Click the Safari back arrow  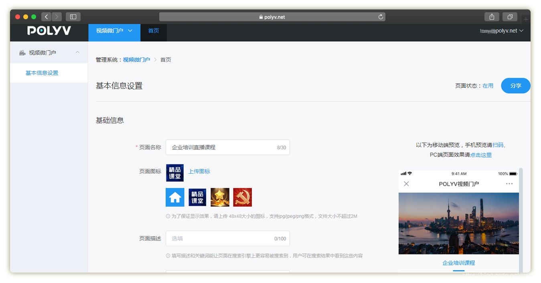click(x=47, y=17)
